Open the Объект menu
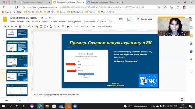195x109 pixels. (63, 21)
